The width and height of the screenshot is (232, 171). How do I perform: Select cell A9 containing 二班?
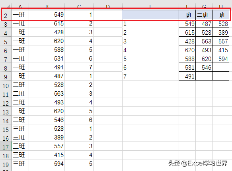pos(20,76)
